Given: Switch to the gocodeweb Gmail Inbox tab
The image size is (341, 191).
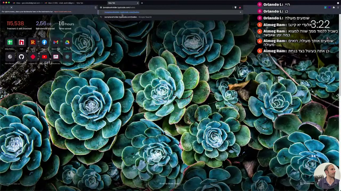Looking at the screenshot, I should [x=28, y=3].
